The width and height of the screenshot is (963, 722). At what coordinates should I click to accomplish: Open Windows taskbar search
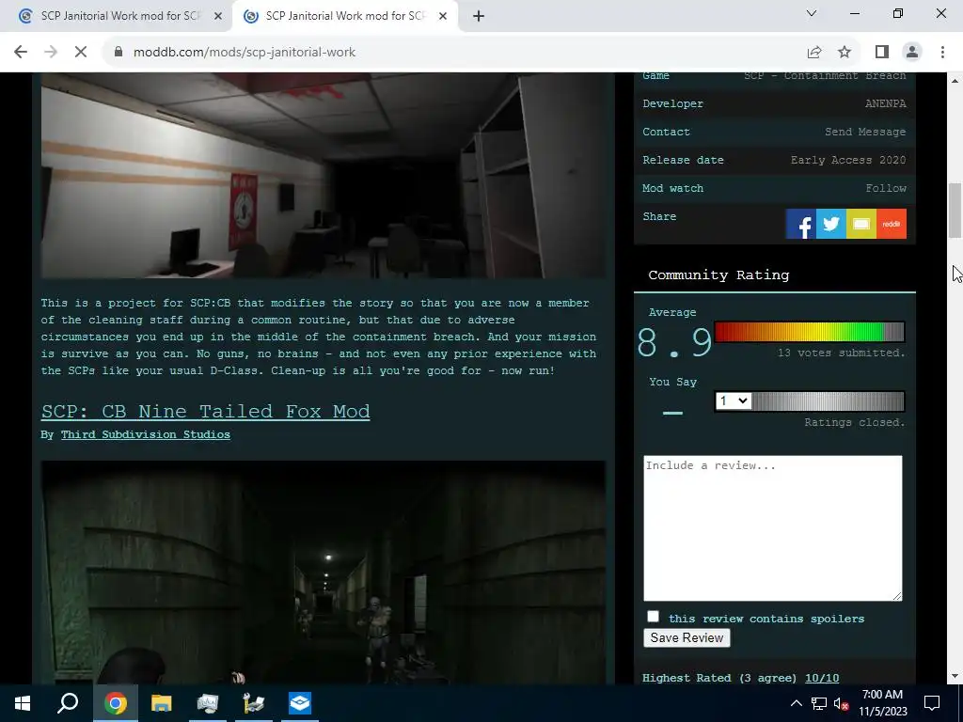coord(68,703)
